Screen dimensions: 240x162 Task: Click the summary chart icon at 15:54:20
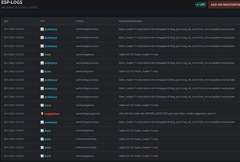click(x=42, y=88)
